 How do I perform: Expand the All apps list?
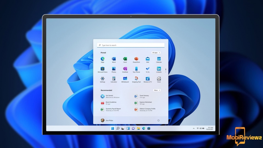point(156,53)
